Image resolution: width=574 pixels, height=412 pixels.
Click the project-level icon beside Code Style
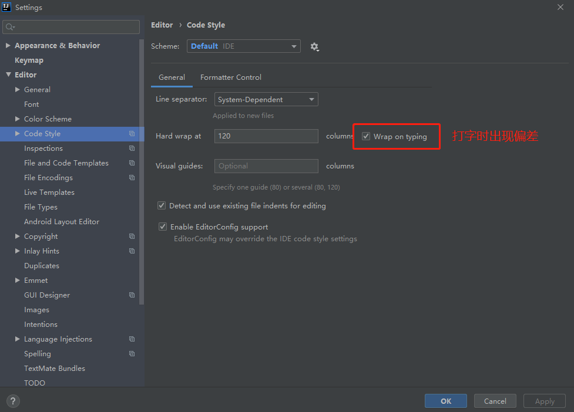coord(132,134)
